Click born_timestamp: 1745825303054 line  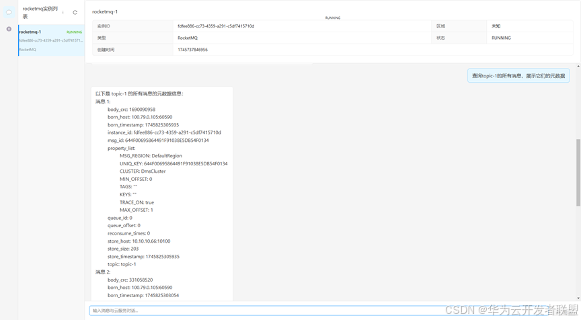143,296
